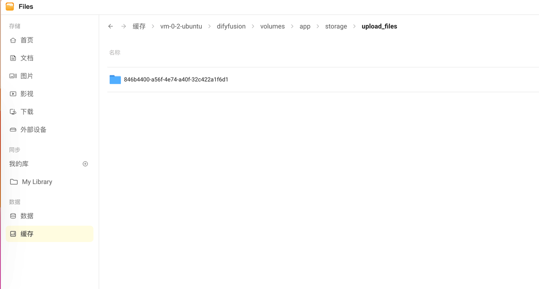Image resolution: width=539 pixels, height=289 pixels.
Task: Click the plus icon beside 我的库
Action: tap(85, 164)
